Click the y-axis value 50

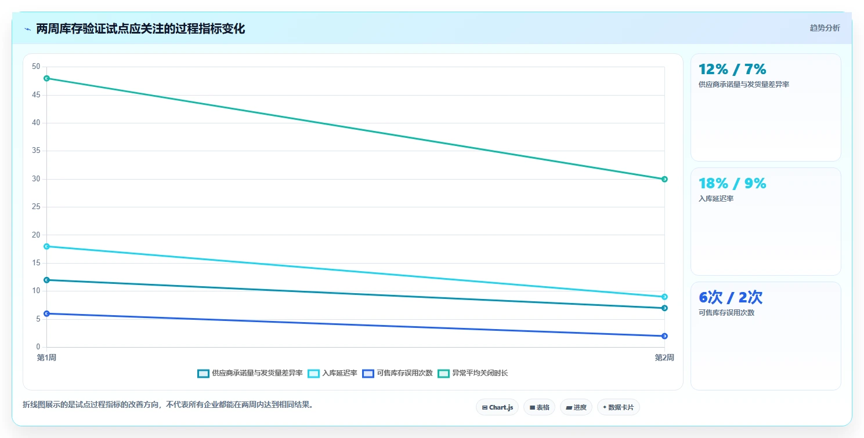(36, 67)
